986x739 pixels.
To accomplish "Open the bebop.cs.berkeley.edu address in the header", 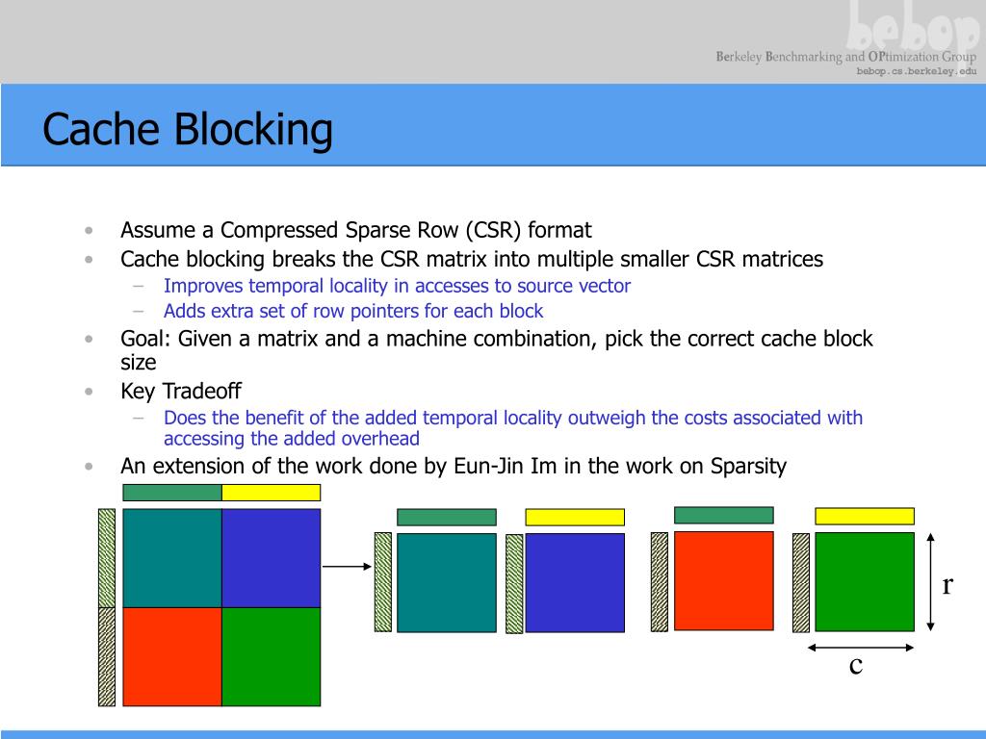I will [x=917, y=71].
